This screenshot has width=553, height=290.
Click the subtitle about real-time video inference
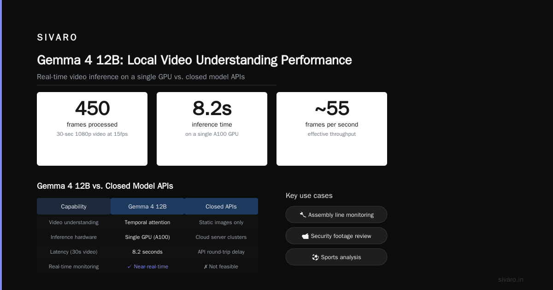point(141,77)
